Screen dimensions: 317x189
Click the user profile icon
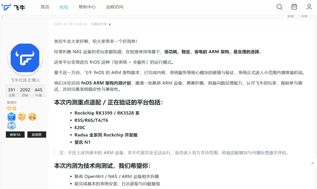pyautogui.click(x=309, y=7)
